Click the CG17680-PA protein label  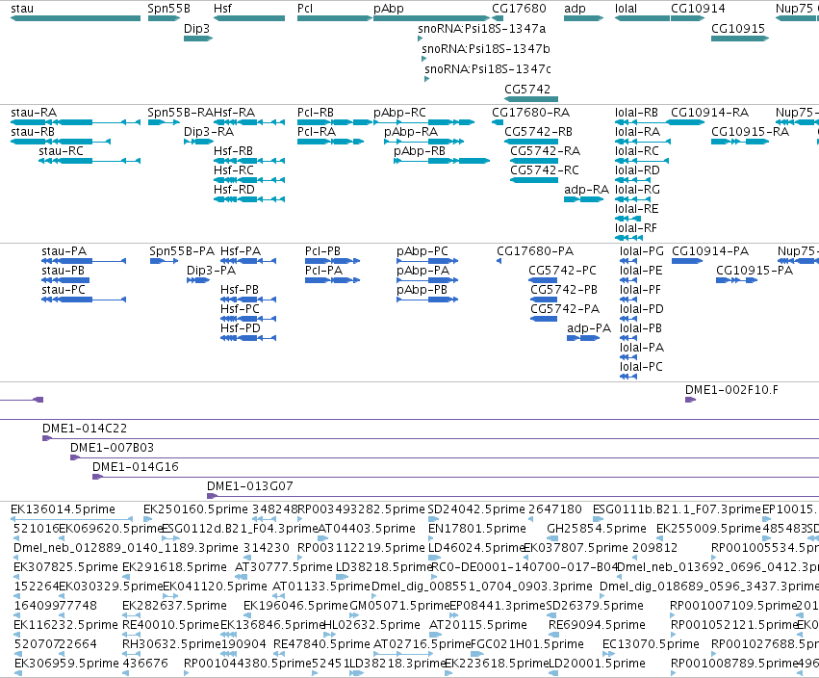[x=535, y=251]
